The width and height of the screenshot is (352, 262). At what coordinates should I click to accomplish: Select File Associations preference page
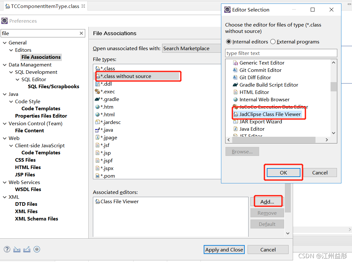pyautogui.click(x=41, y=57)
